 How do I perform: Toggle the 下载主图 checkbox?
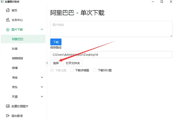pyautogui.click(x=52, y=70)
